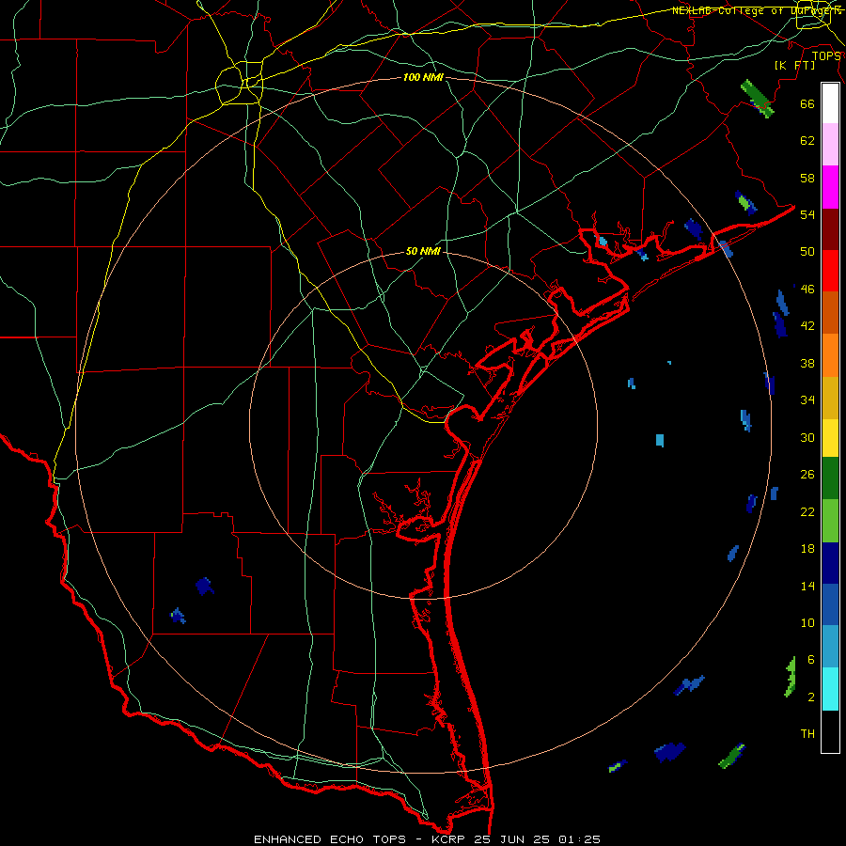
Task: Click the Enhanced Echo Tops KCRP caption
Action: point(427,839)
